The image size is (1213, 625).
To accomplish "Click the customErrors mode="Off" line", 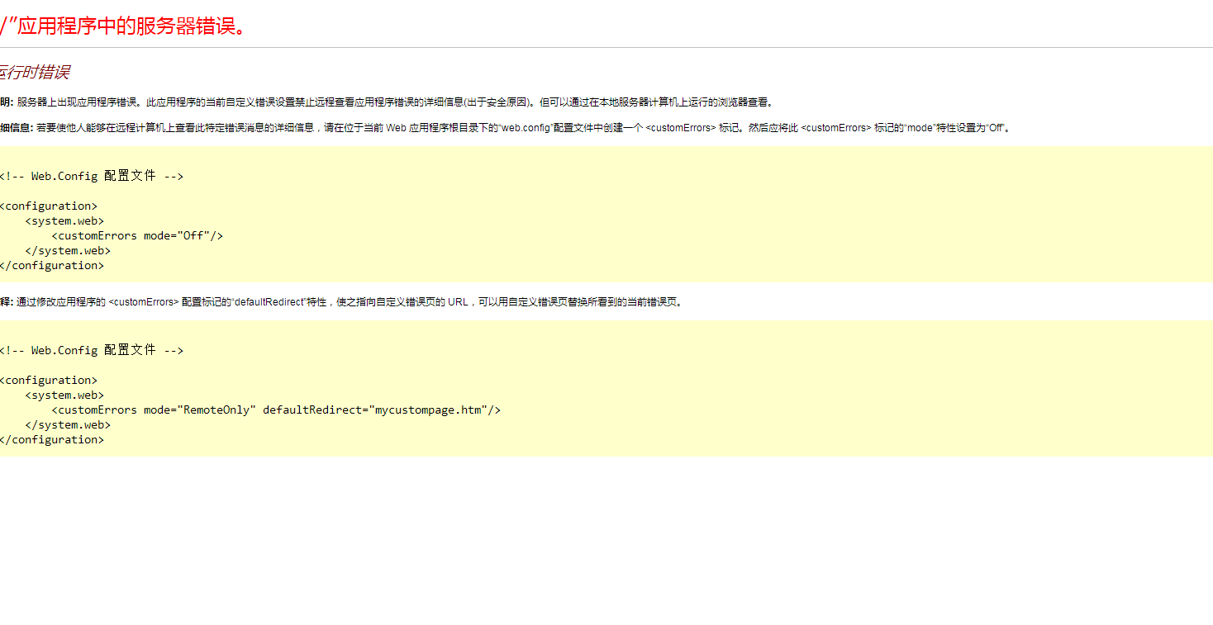I will (137, 235).
